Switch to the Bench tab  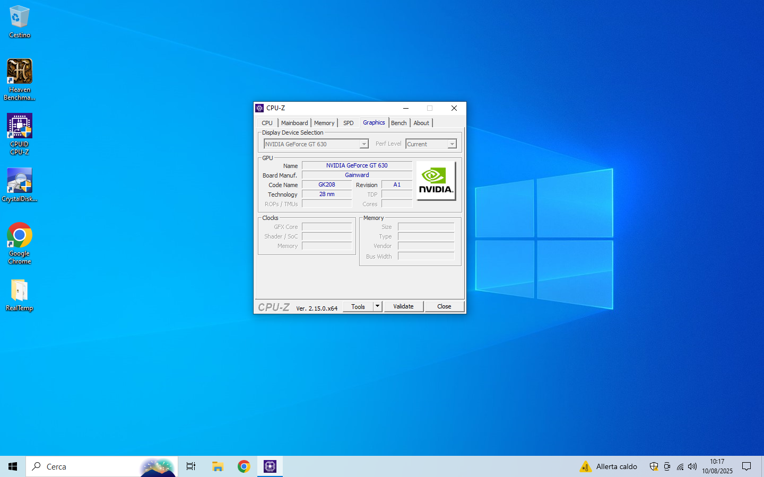click(x=399, y=123)
